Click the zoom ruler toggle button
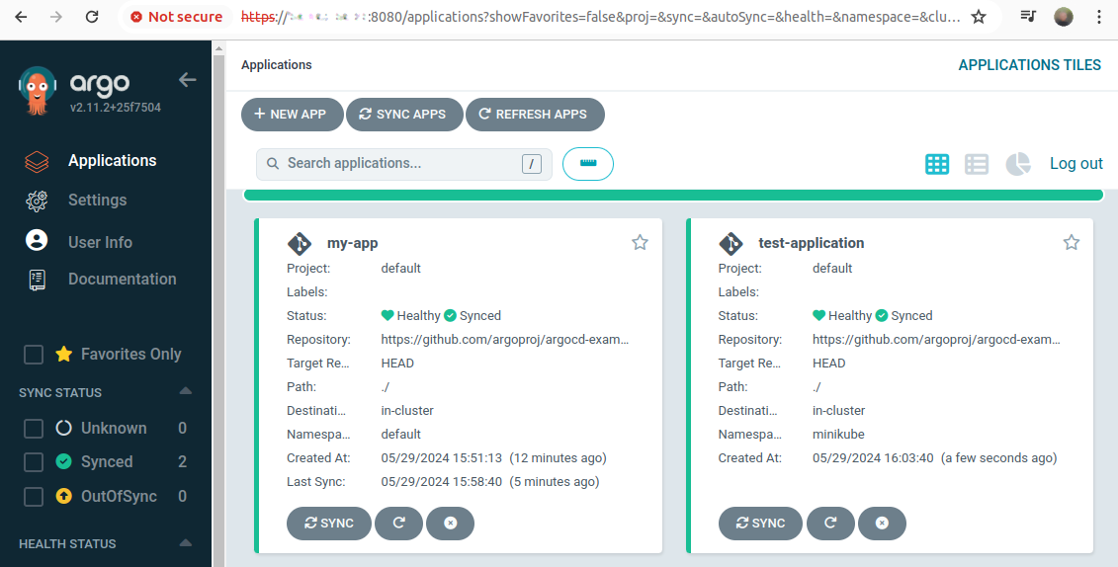1118x567 pixels. click(588, 164)
